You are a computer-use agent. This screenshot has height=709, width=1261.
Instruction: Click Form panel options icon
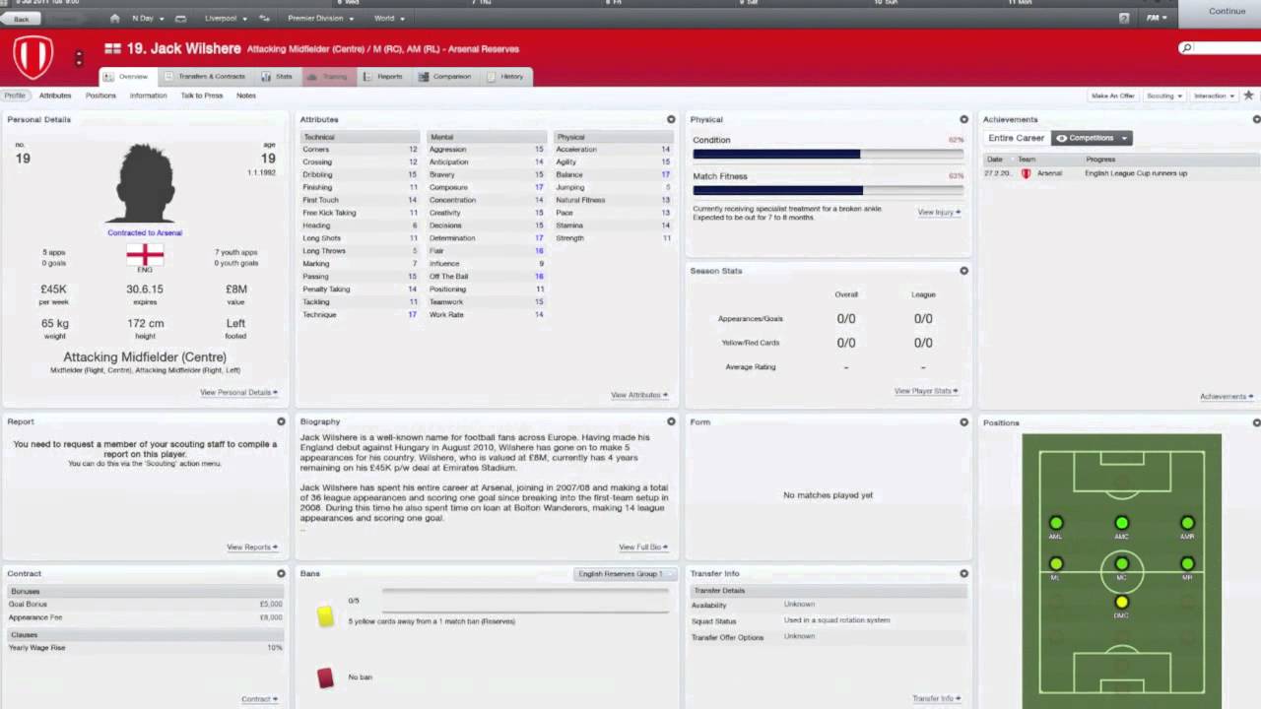pyautogui.click(x=963, y=421)
